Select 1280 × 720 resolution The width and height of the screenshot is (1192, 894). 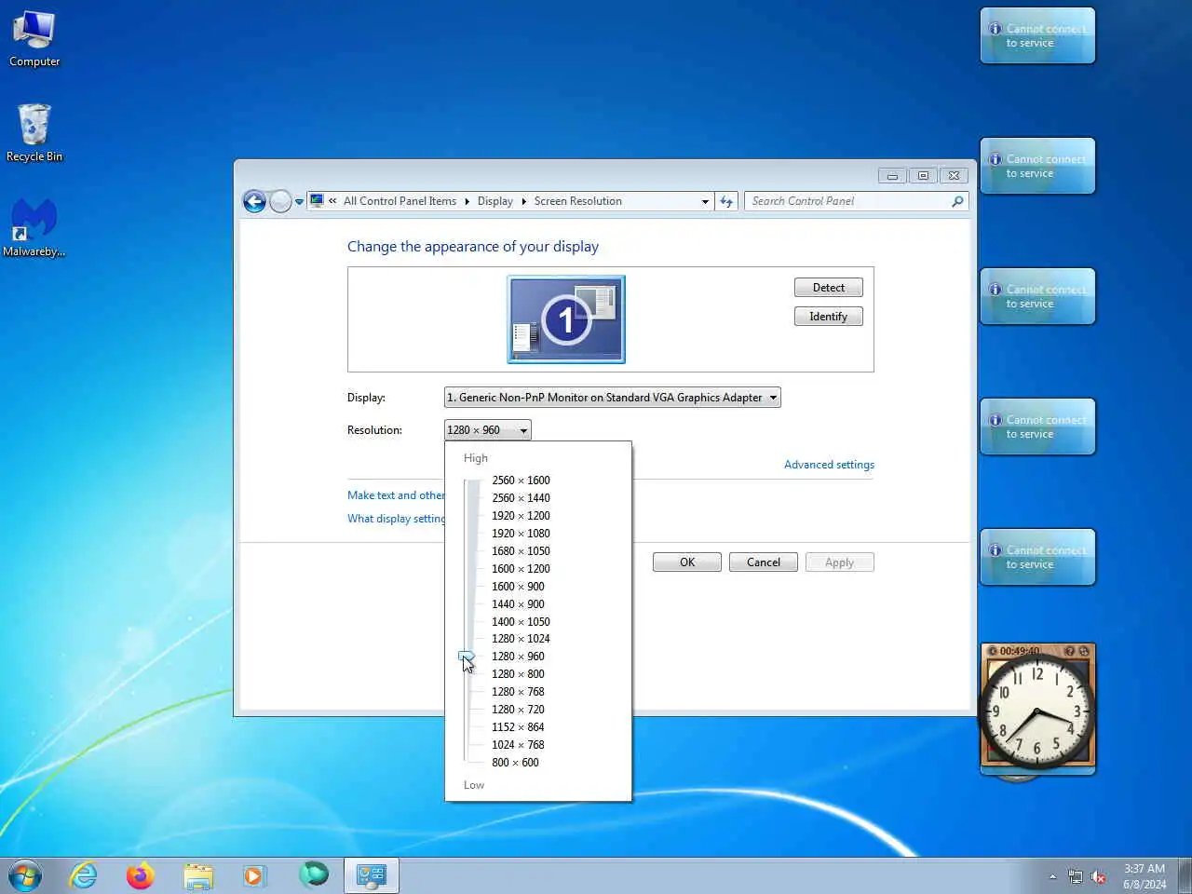coord(518,710)
